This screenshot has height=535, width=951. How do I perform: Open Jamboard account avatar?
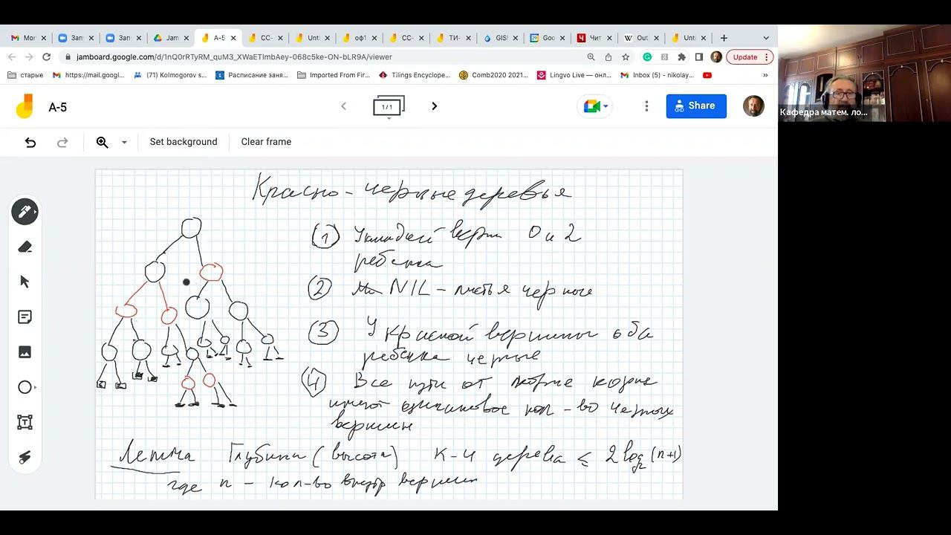[x=753, y=106]
